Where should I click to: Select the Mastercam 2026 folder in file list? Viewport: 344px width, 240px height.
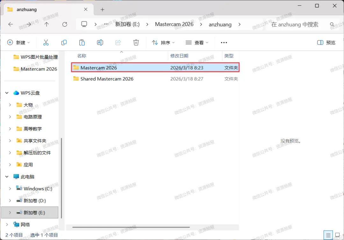[x=155, y=68]
